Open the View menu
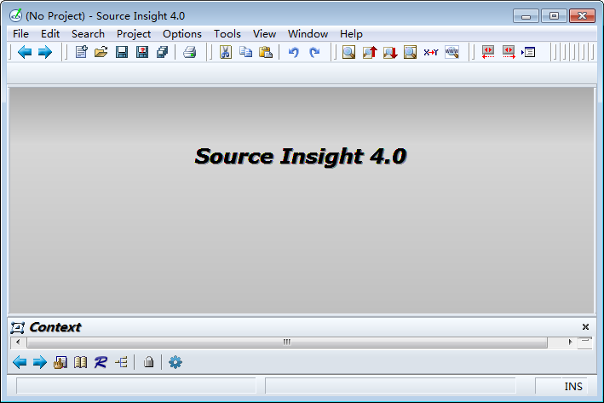The width and height of the screenshot is (604, 403). pyautogui.click(x=264, y=34)
